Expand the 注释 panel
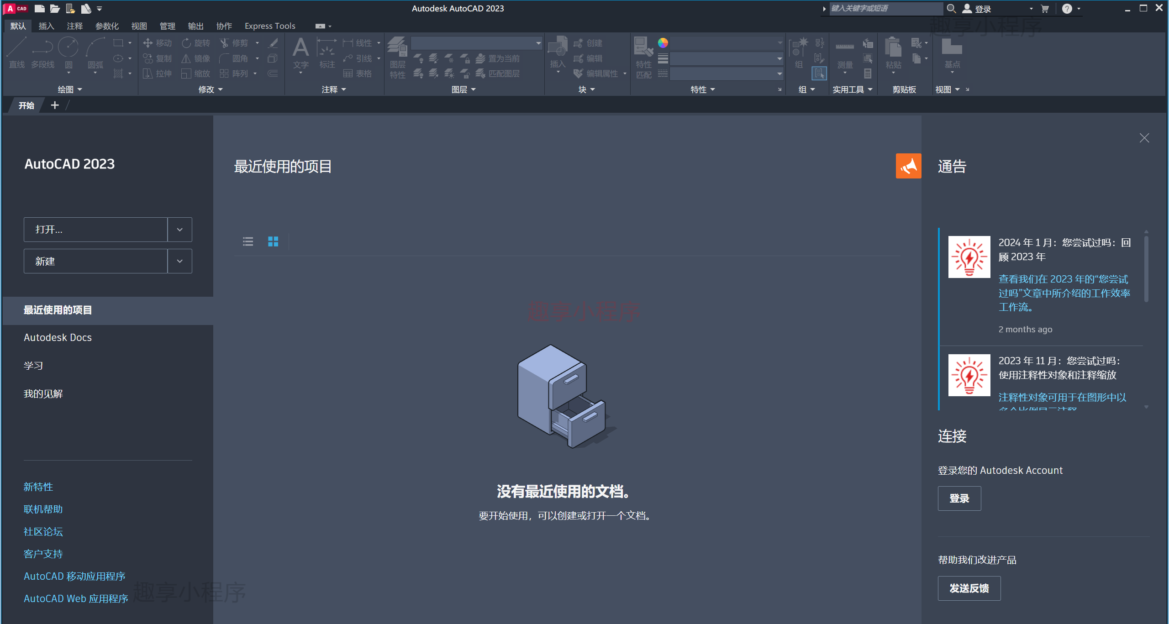1169x624 pixels. [334, 89]
